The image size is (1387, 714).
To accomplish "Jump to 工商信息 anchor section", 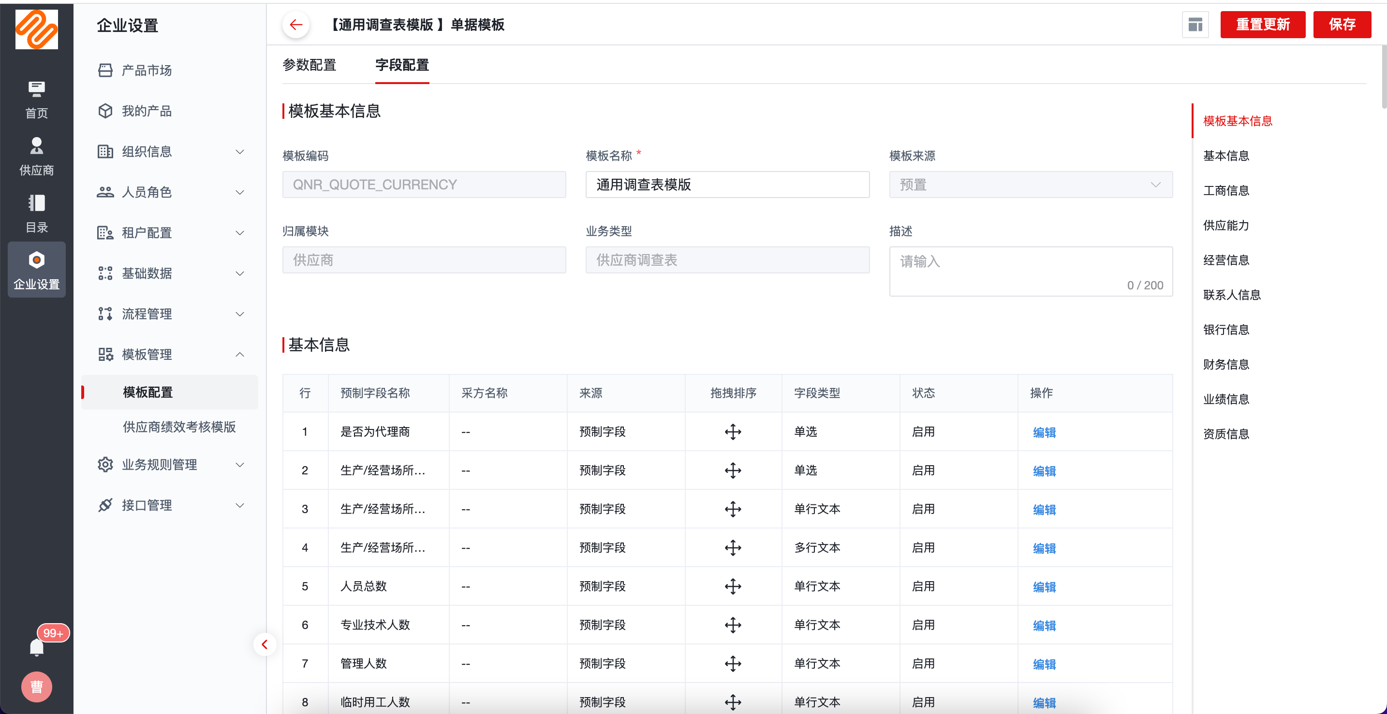I will point(1226,190).
